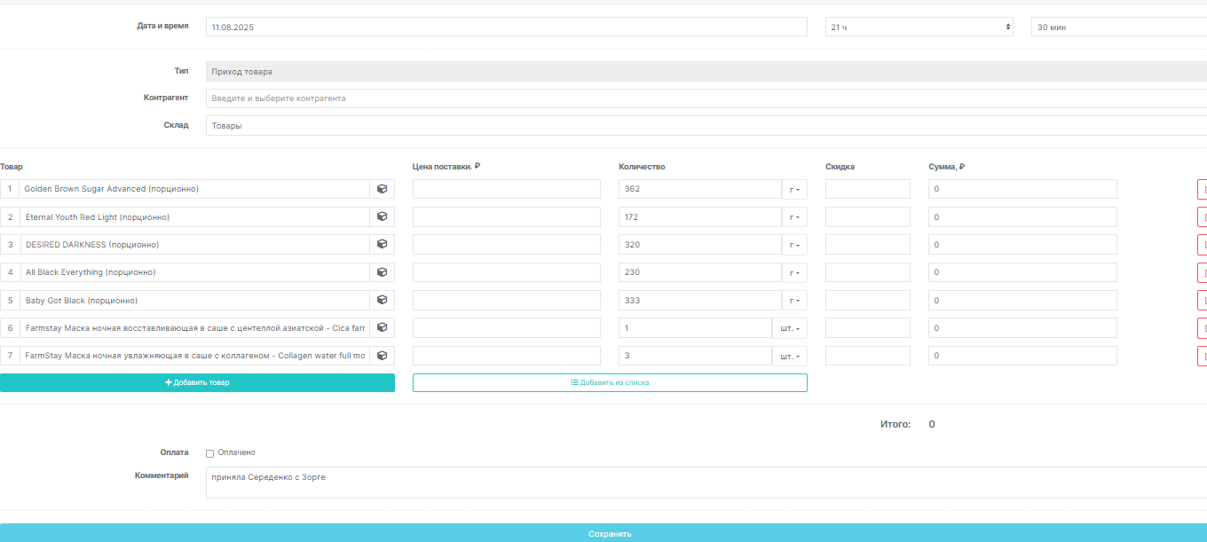
Task: Click the quantity field containing 333
Action: click(700, 300)
